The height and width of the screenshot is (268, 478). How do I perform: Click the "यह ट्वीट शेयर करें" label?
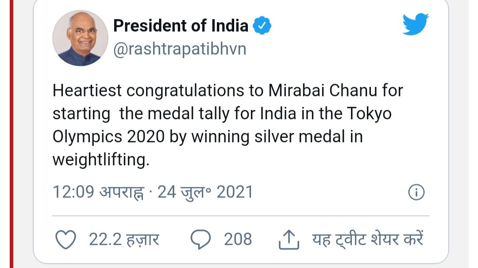[368, 240]
